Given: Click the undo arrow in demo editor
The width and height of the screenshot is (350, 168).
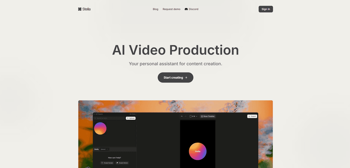Looking at the screenshot, I should pos(182,116).
